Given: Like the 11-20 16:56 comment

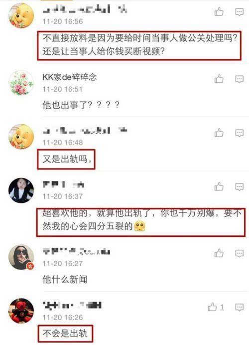Looking at the screenshot, I should (219, 11).
